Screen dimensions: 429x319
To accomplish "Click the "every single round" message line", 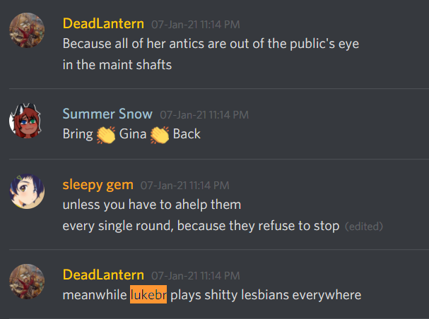I will point(201,226).
